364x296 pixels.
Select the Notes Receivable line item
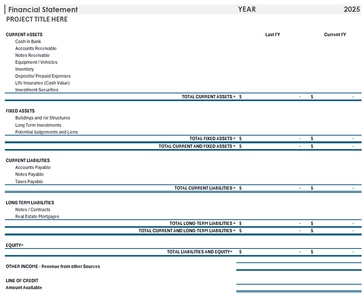click(32, 55)
